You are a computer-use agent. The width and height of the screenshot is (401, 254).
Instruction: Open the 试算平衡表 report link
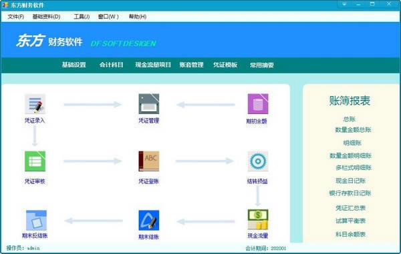point(351,221)
